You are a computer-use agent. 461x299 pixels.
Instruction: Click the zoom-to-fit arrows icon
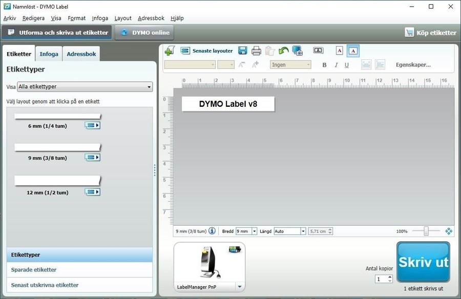449,231
